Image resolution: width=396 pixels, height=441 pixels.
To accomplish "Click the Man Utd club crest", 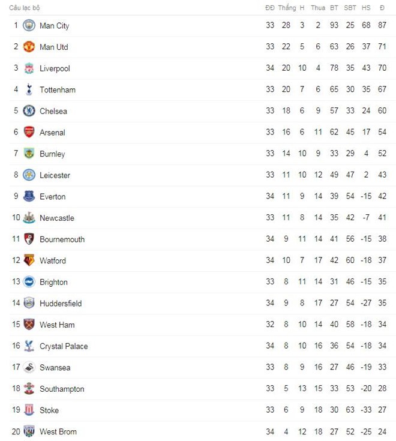I will [x=29, y=47].
